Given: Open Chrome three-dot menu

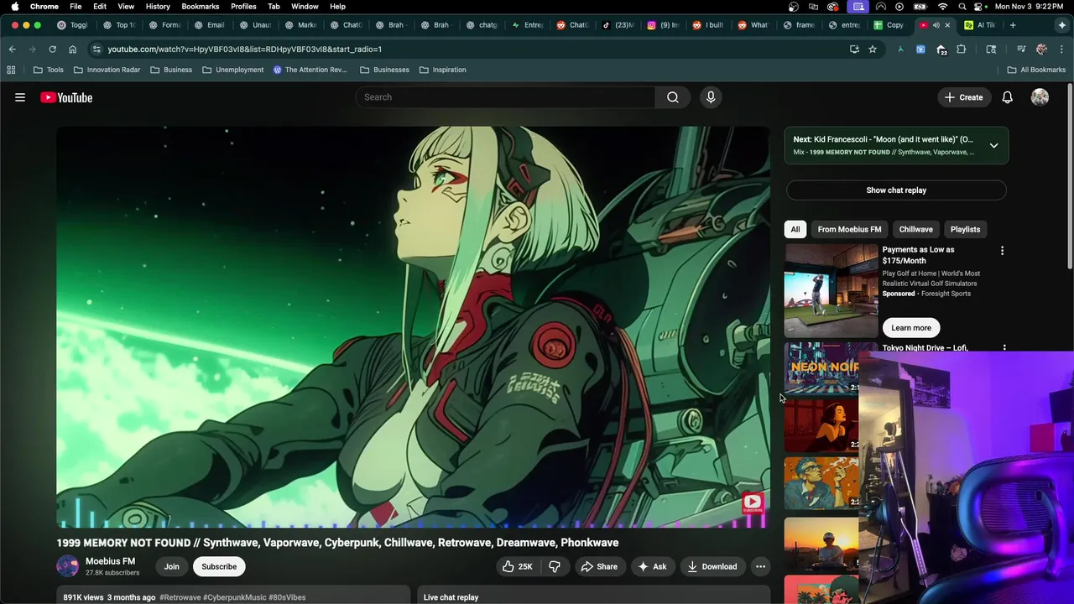Looking at the screenshot, I should pyautogui.click(x=1061, y=49).
